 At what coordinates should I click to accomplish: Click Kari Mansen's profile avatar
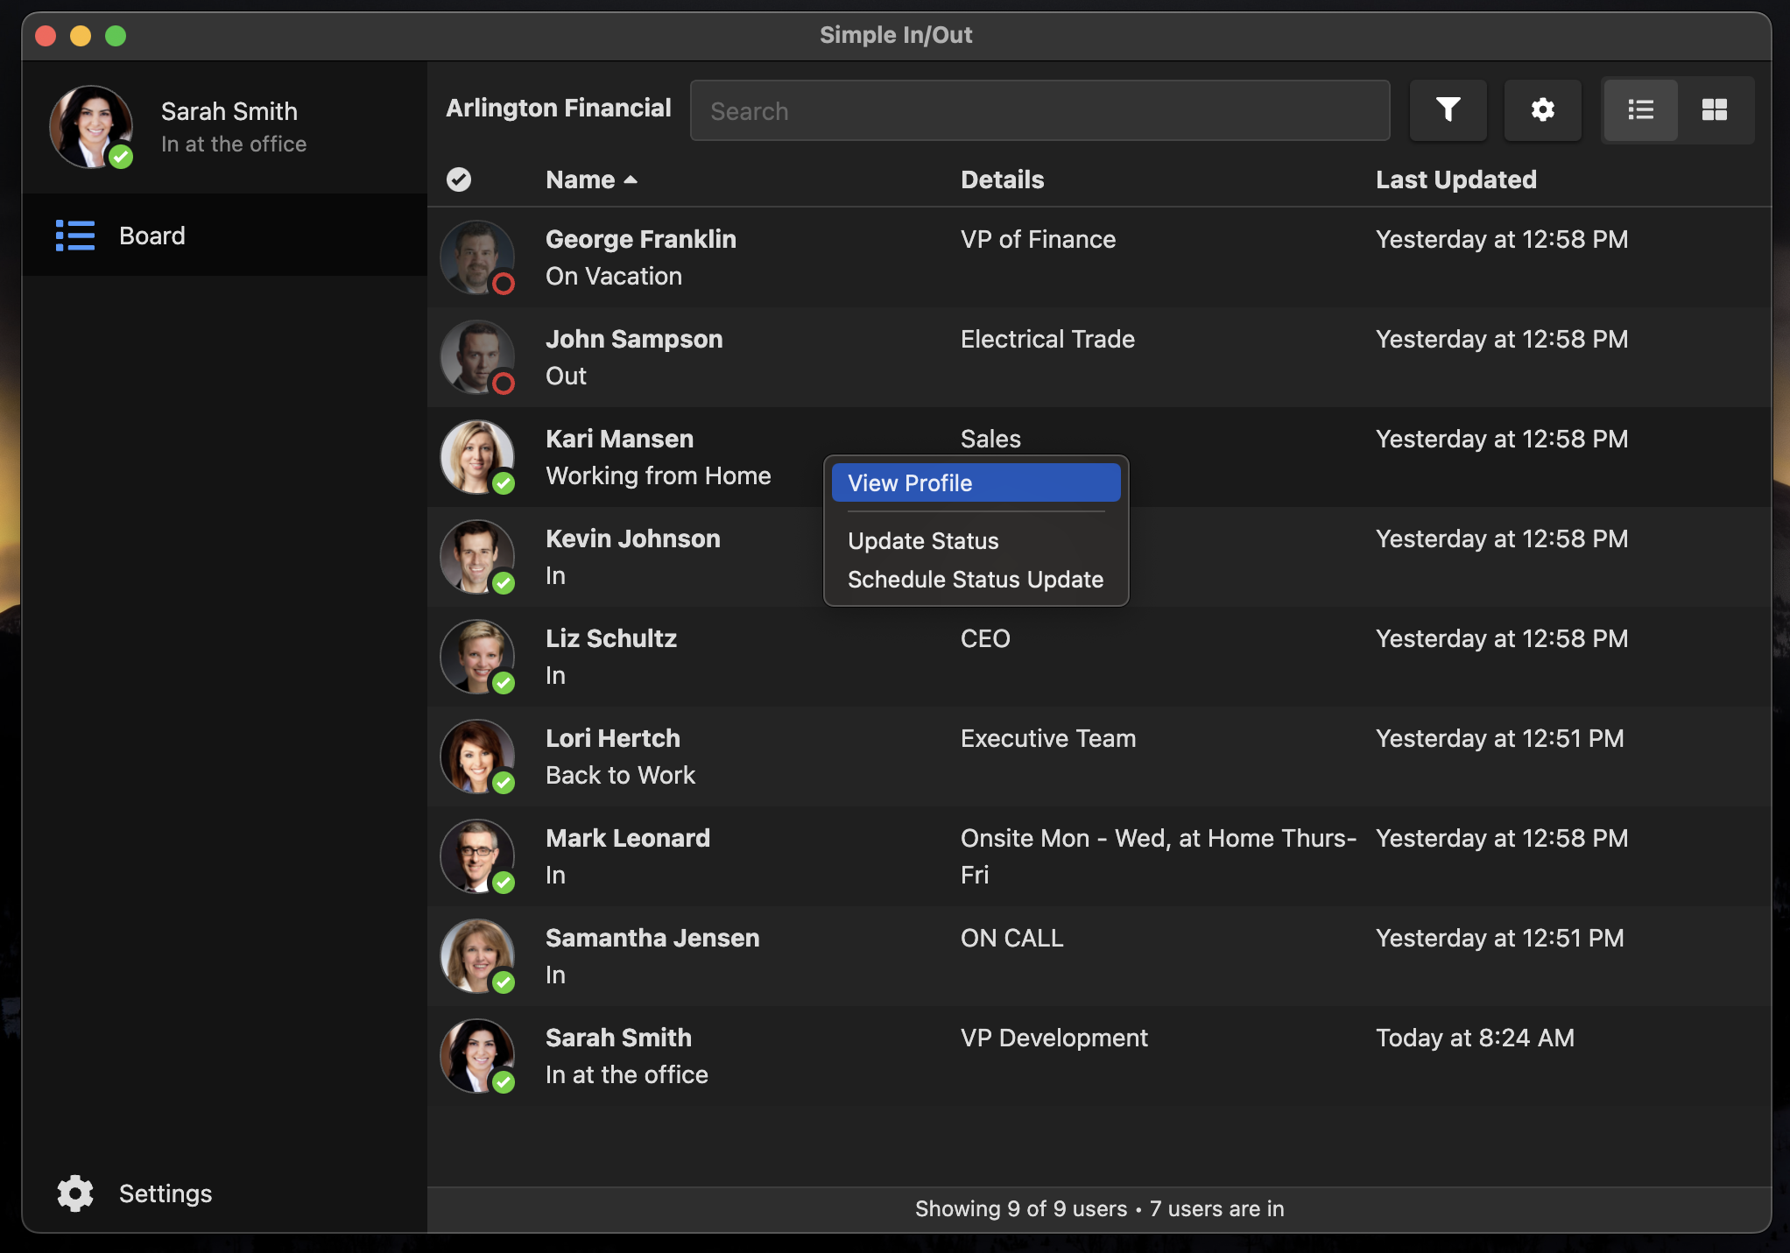[x=476, y=454]
